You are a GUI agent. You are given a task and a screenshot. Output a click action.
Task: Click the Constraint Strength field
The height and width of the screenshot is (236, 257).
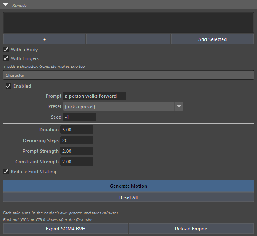[x=77, y=162]
